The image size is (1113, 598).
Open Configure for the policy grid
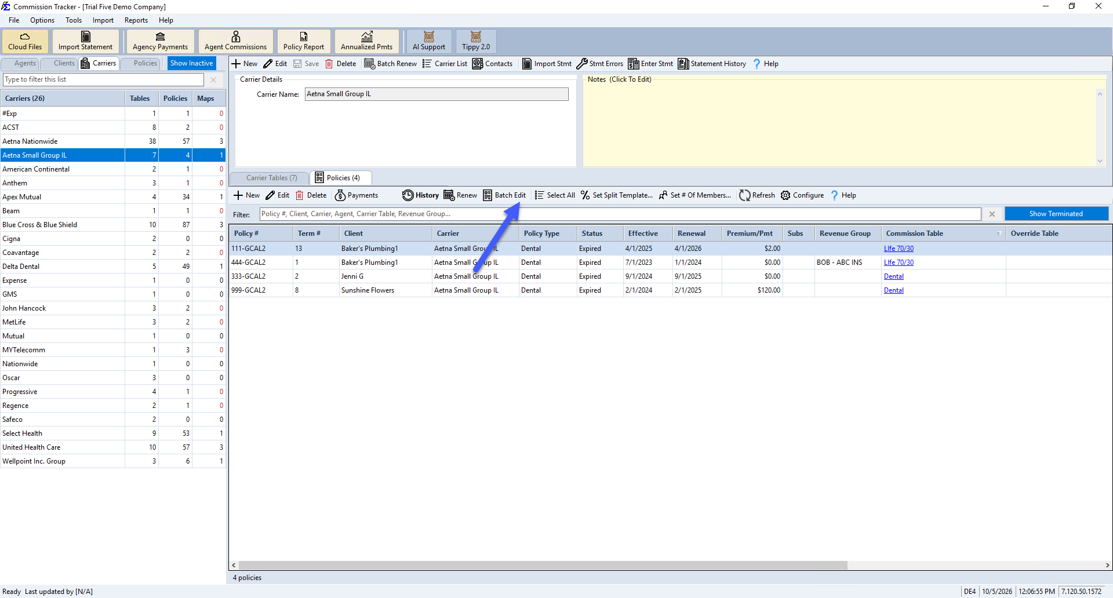pyautogui.click(x=802, y=195)
